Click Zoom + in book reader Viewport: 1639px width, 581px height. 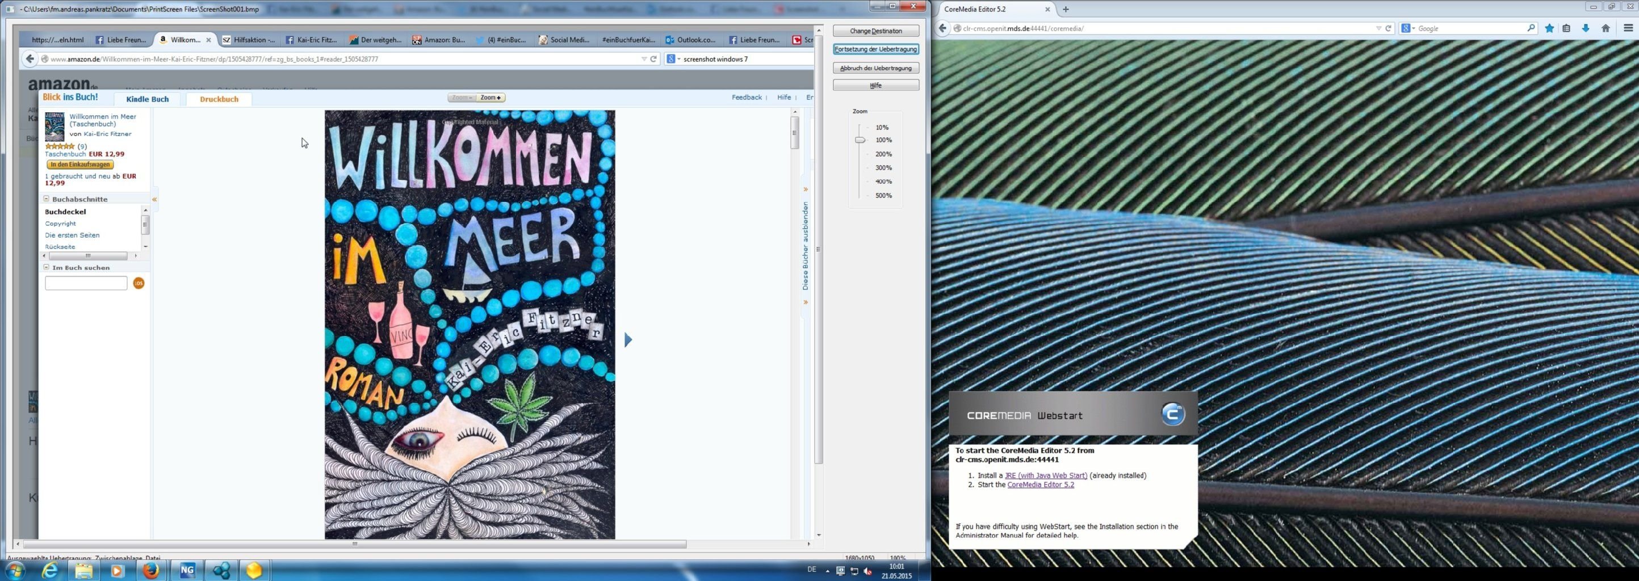point(491,97)
